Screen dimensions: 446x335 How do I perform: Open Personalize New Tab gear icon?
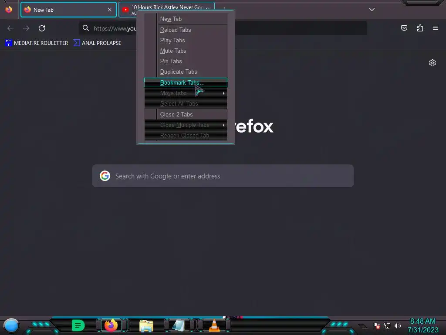(432, 63)
